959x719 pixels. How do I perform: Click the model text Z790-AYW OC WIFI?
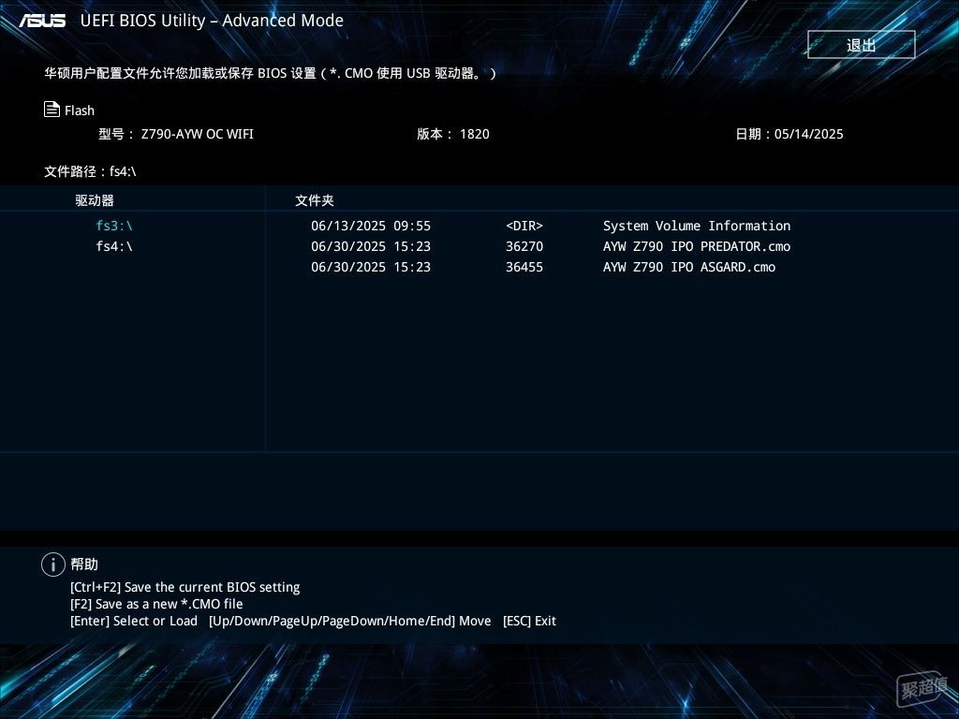(197, 134)
